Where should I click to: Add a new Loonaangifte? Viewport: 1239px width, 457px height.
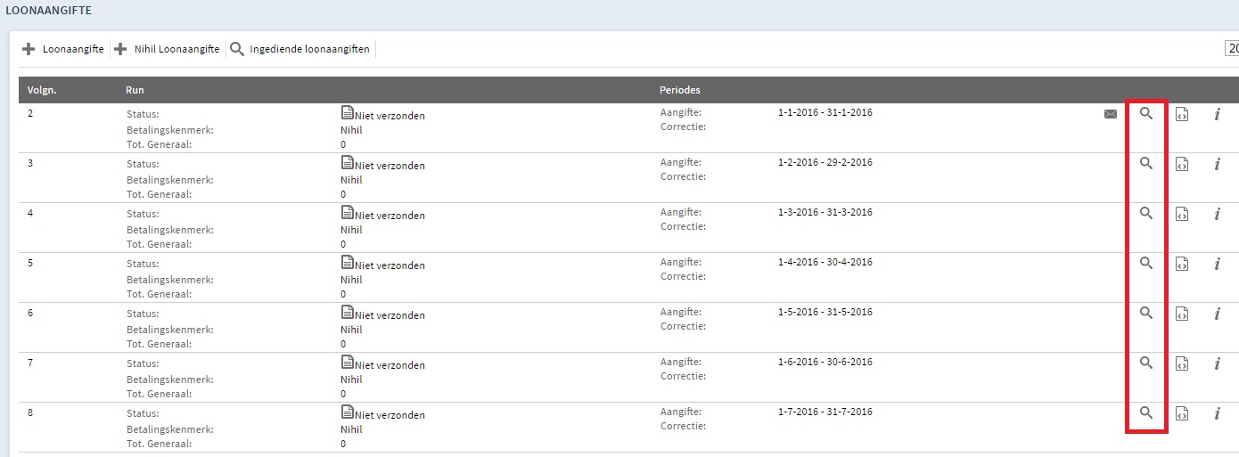[x=62, y=49]
